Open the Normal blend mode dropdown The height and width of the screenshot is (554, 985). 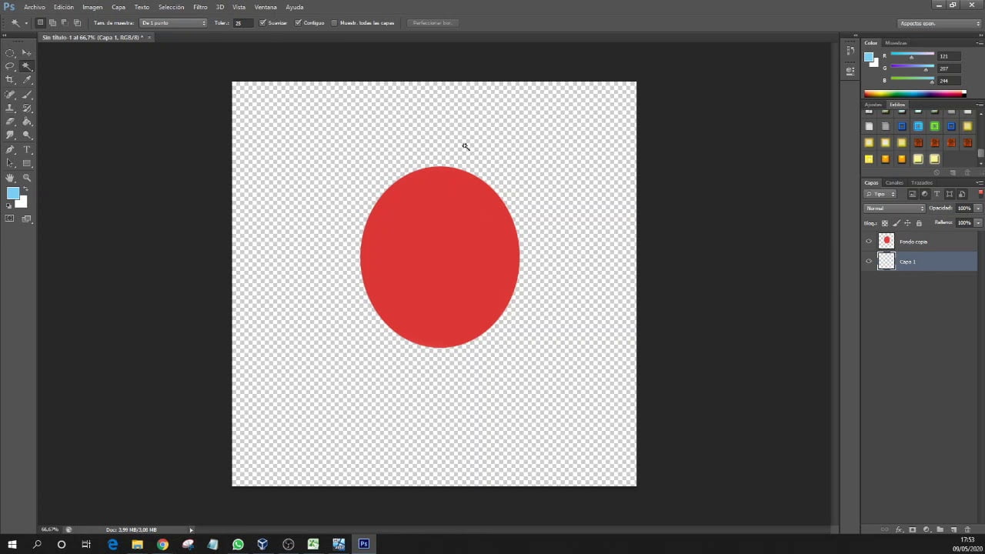[x=894, y=209]
